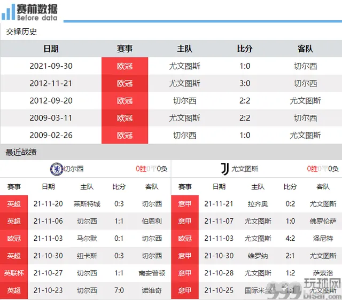Click home team 切尔西 in the 2012-09-20 row
The width and height of the screenshot is (342, 300).
click(185, 101)
